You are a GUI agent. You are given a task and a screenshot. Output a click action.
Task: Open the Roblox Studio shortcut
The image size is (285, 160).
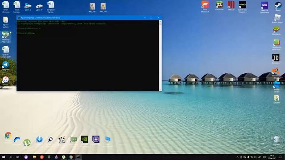click(277, 87)
